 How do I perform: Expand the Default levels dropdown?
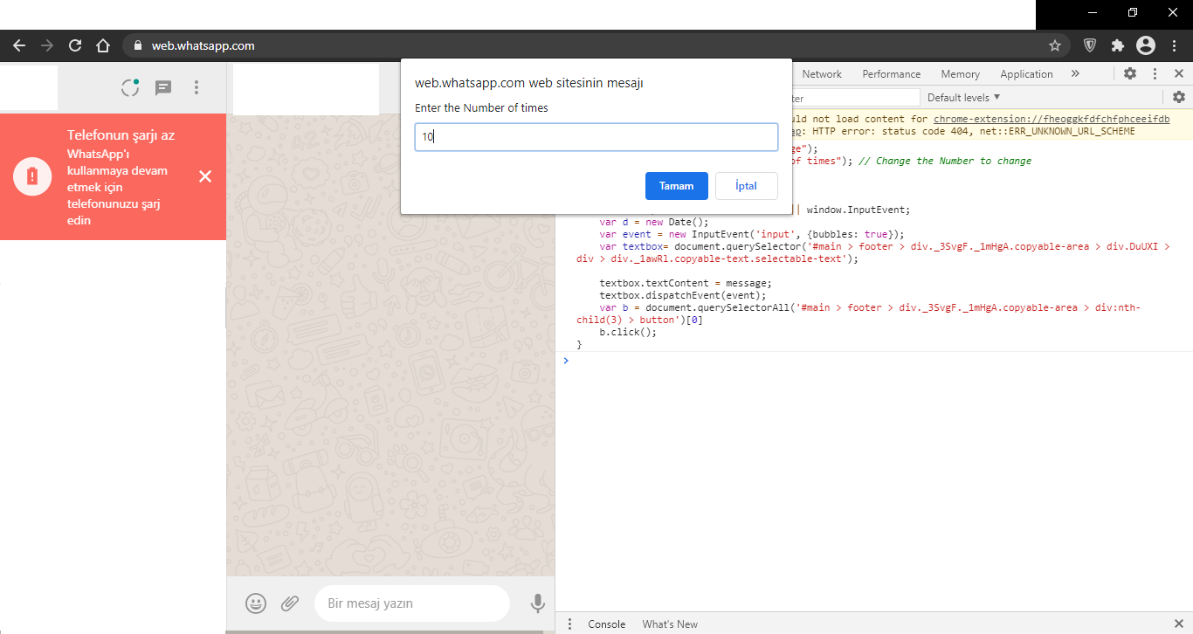(963, 98)
